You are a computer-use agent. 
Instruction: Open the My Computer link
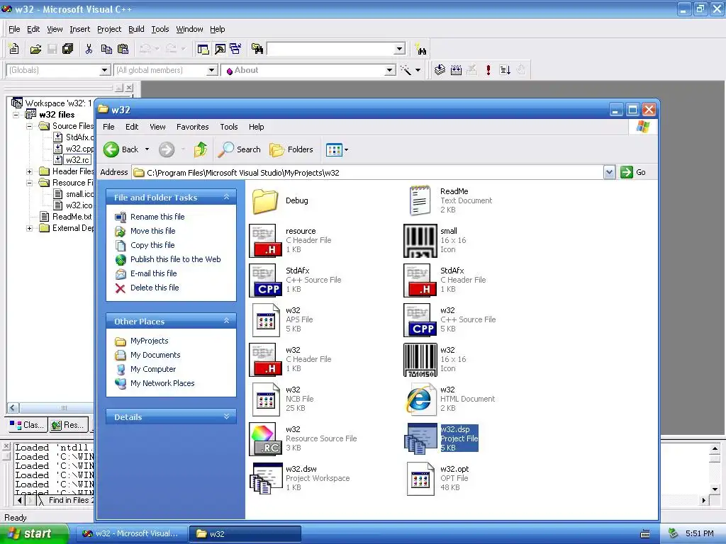coord(153,369)
